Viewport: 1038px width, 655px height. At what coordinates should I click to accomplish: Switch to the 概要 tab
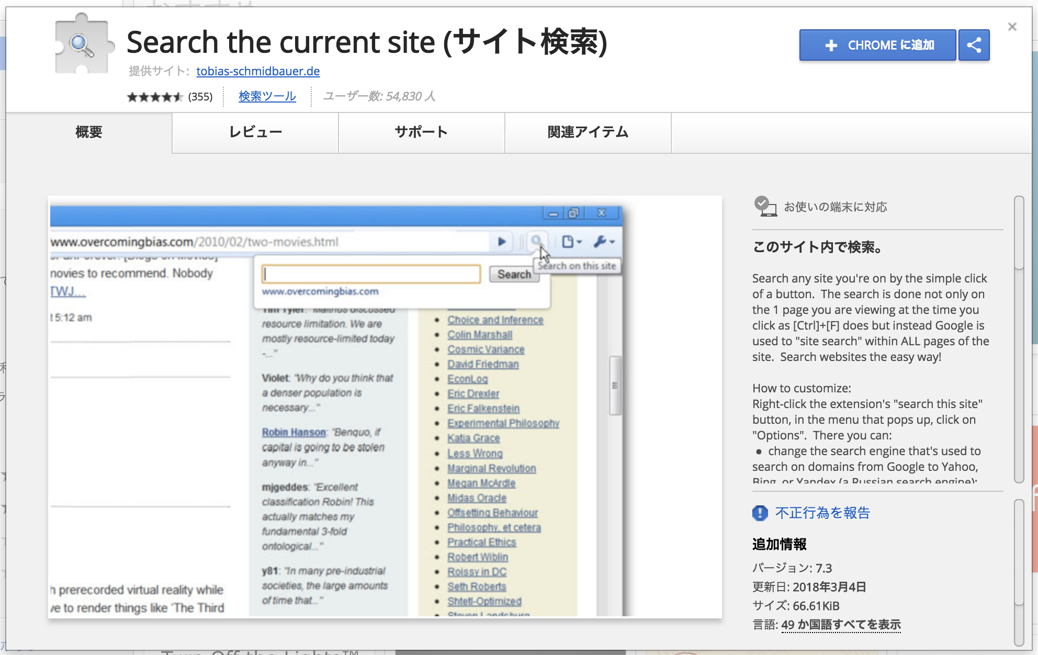[89, 132]
